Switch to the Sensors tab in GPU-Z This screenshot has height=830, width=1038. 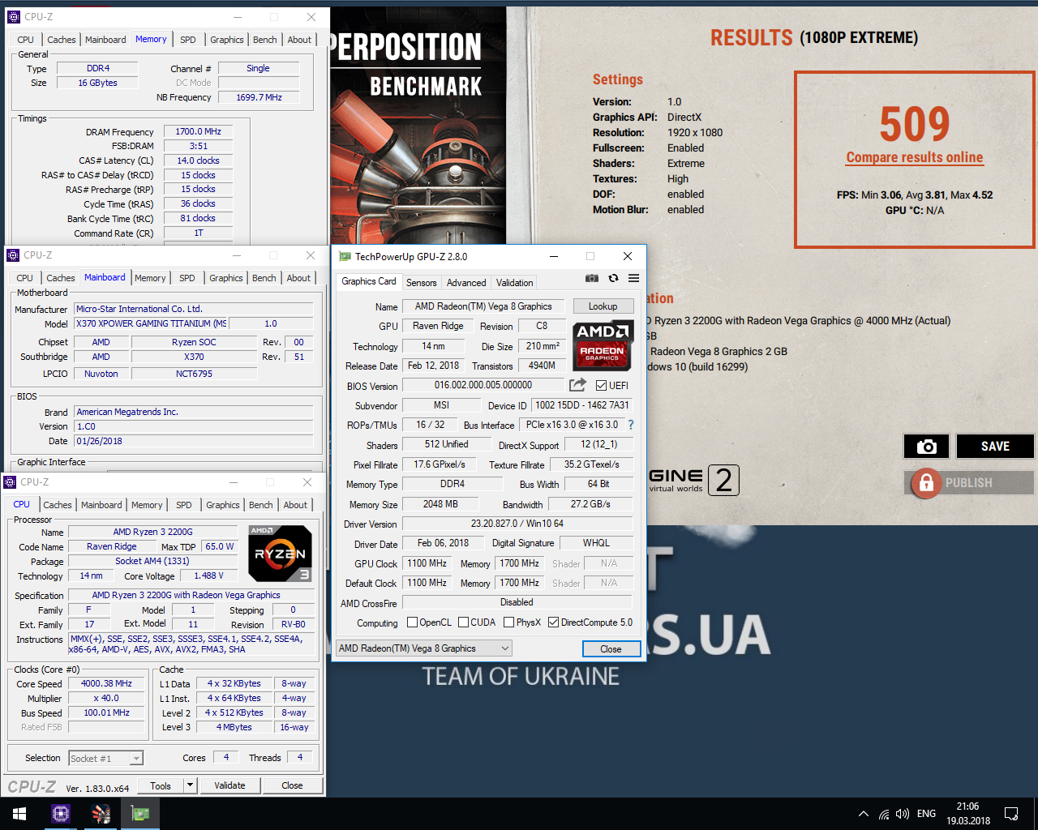point(421,283)
